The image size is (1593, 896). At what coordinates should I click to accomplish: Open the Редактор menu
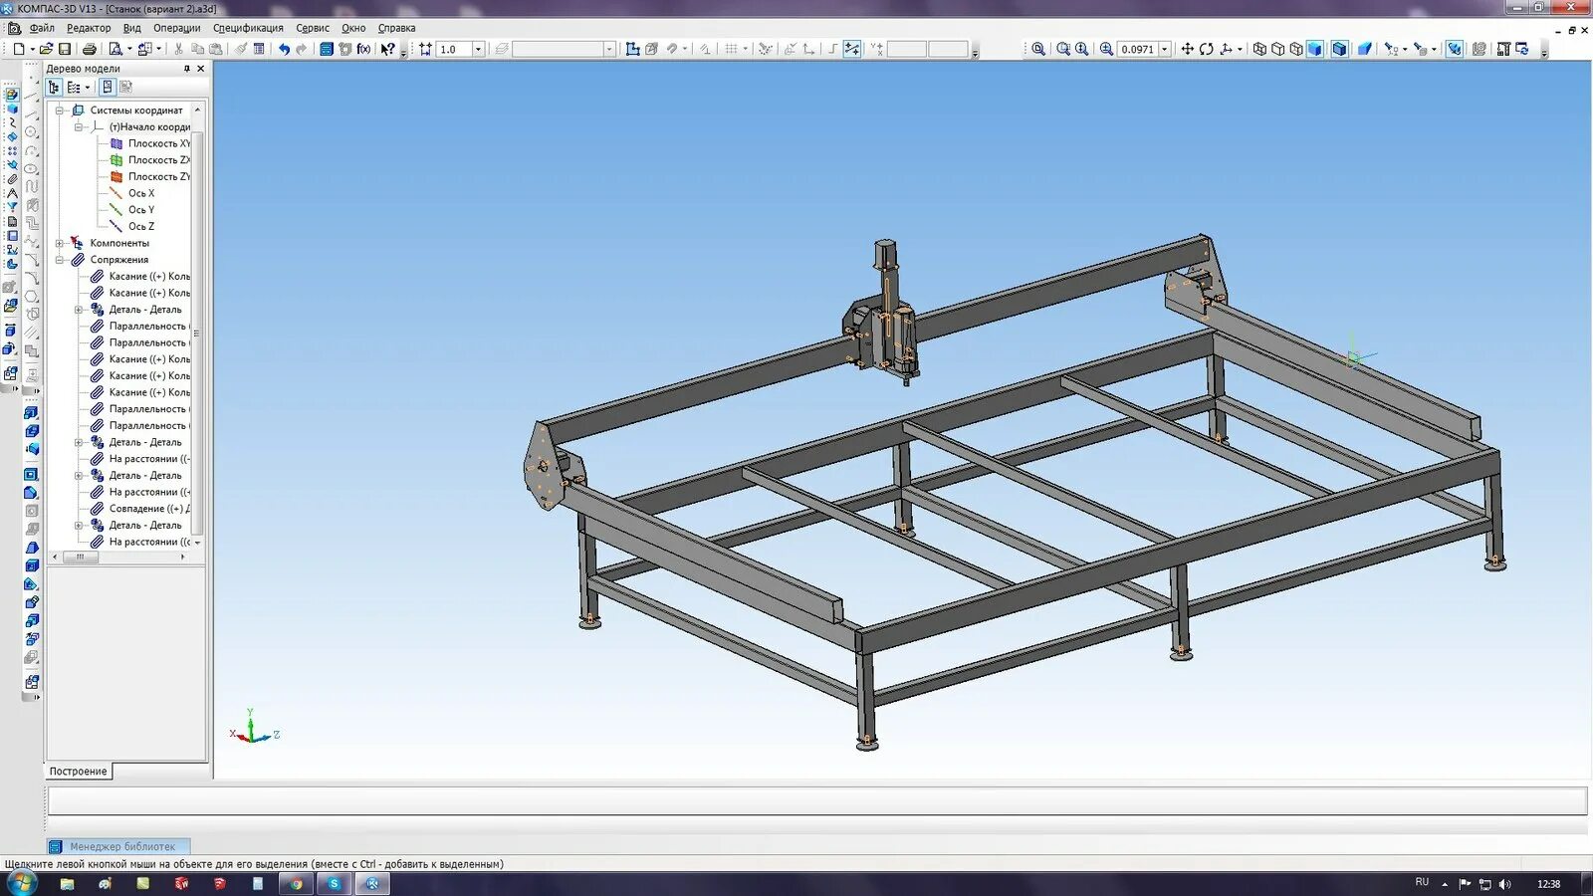pyautogui.click(x=89, y=28)
